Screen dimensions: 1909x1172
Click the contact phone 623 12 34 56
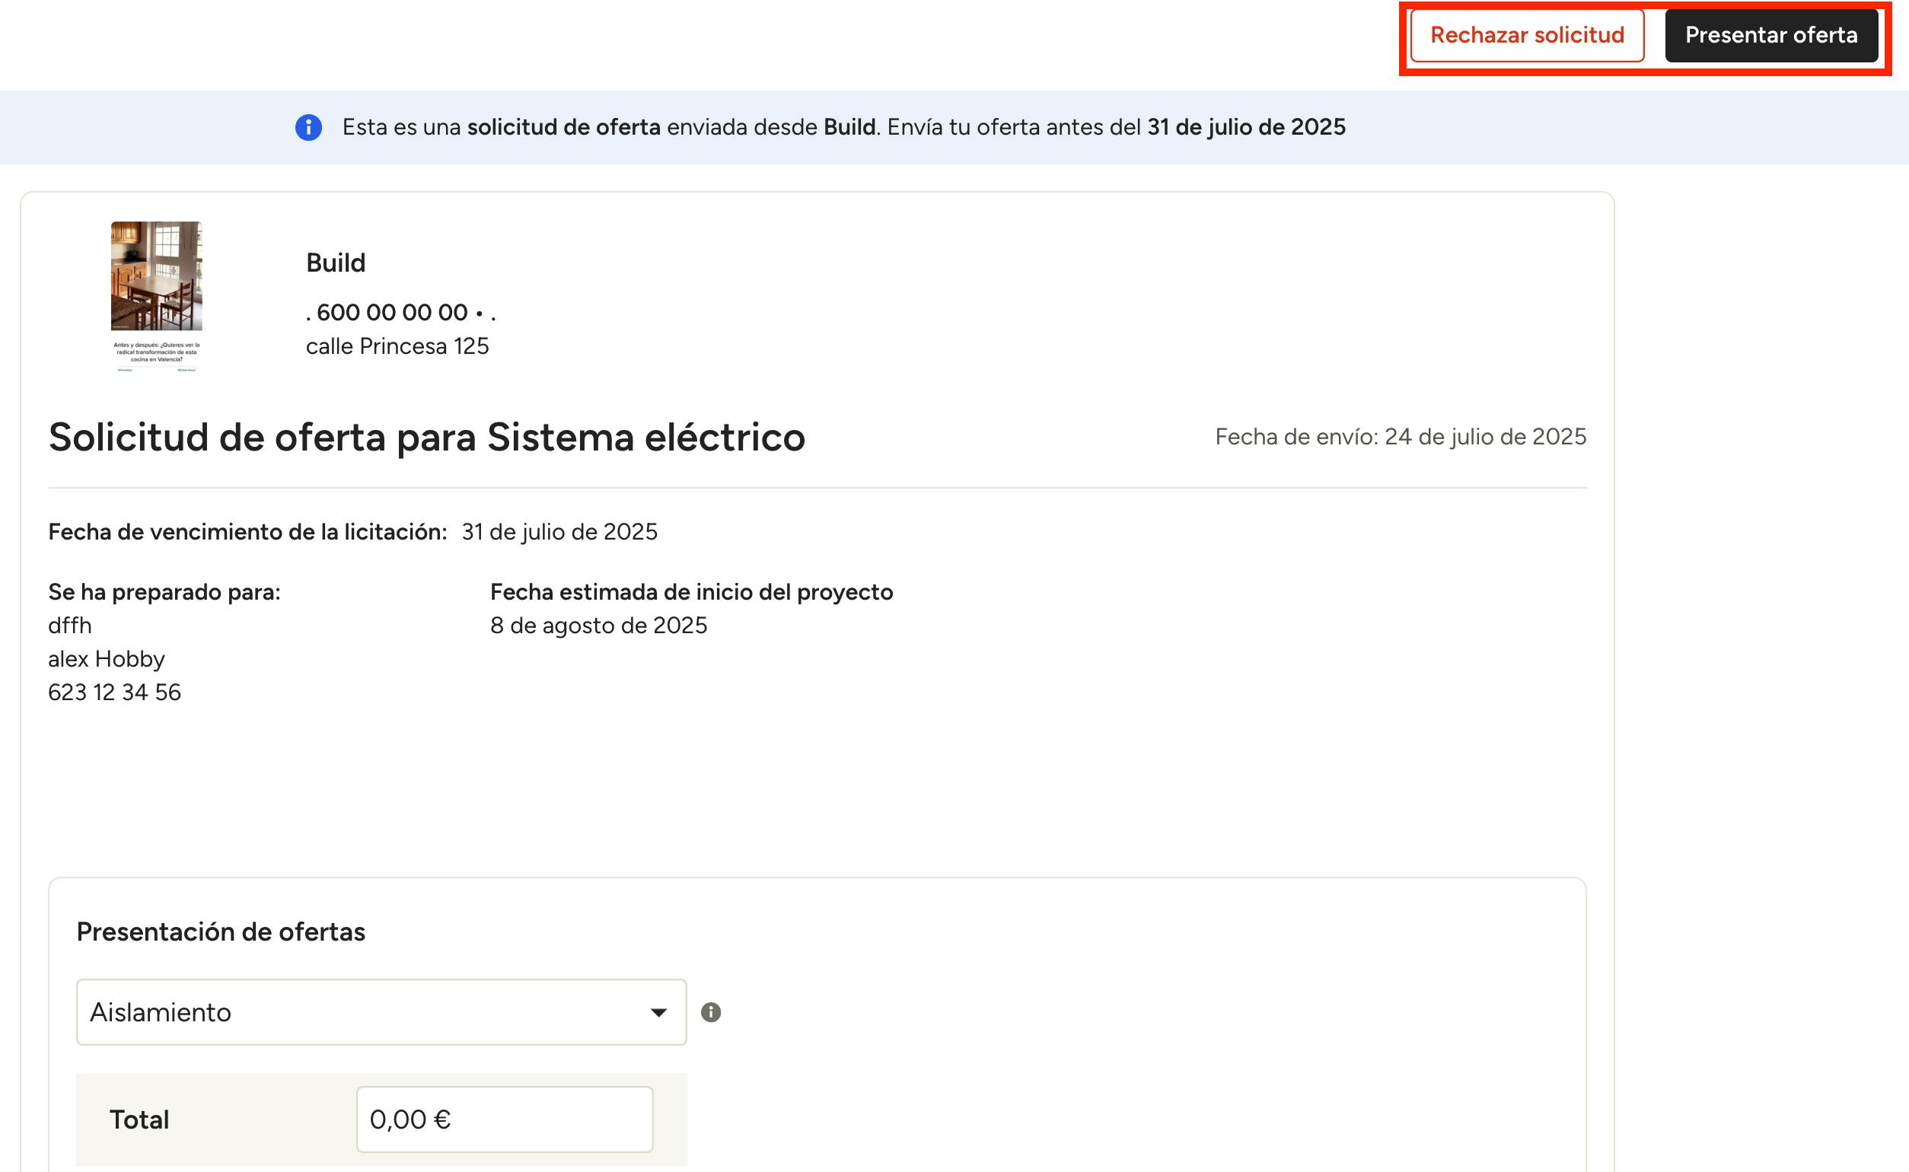pos(114,693)
